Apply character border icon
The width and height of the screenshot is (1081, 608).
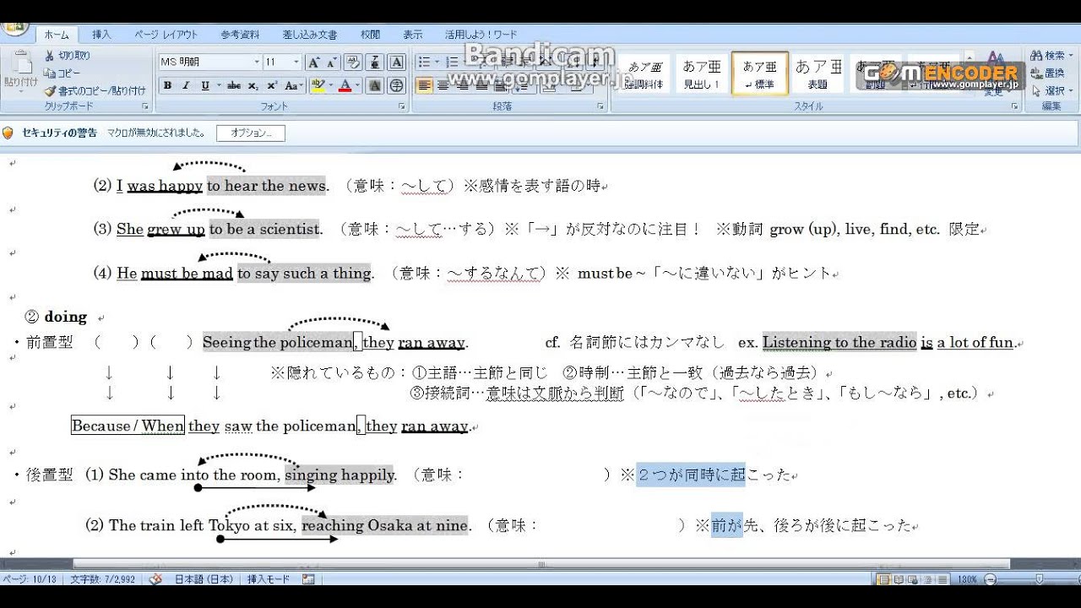(x=397, y=62)
